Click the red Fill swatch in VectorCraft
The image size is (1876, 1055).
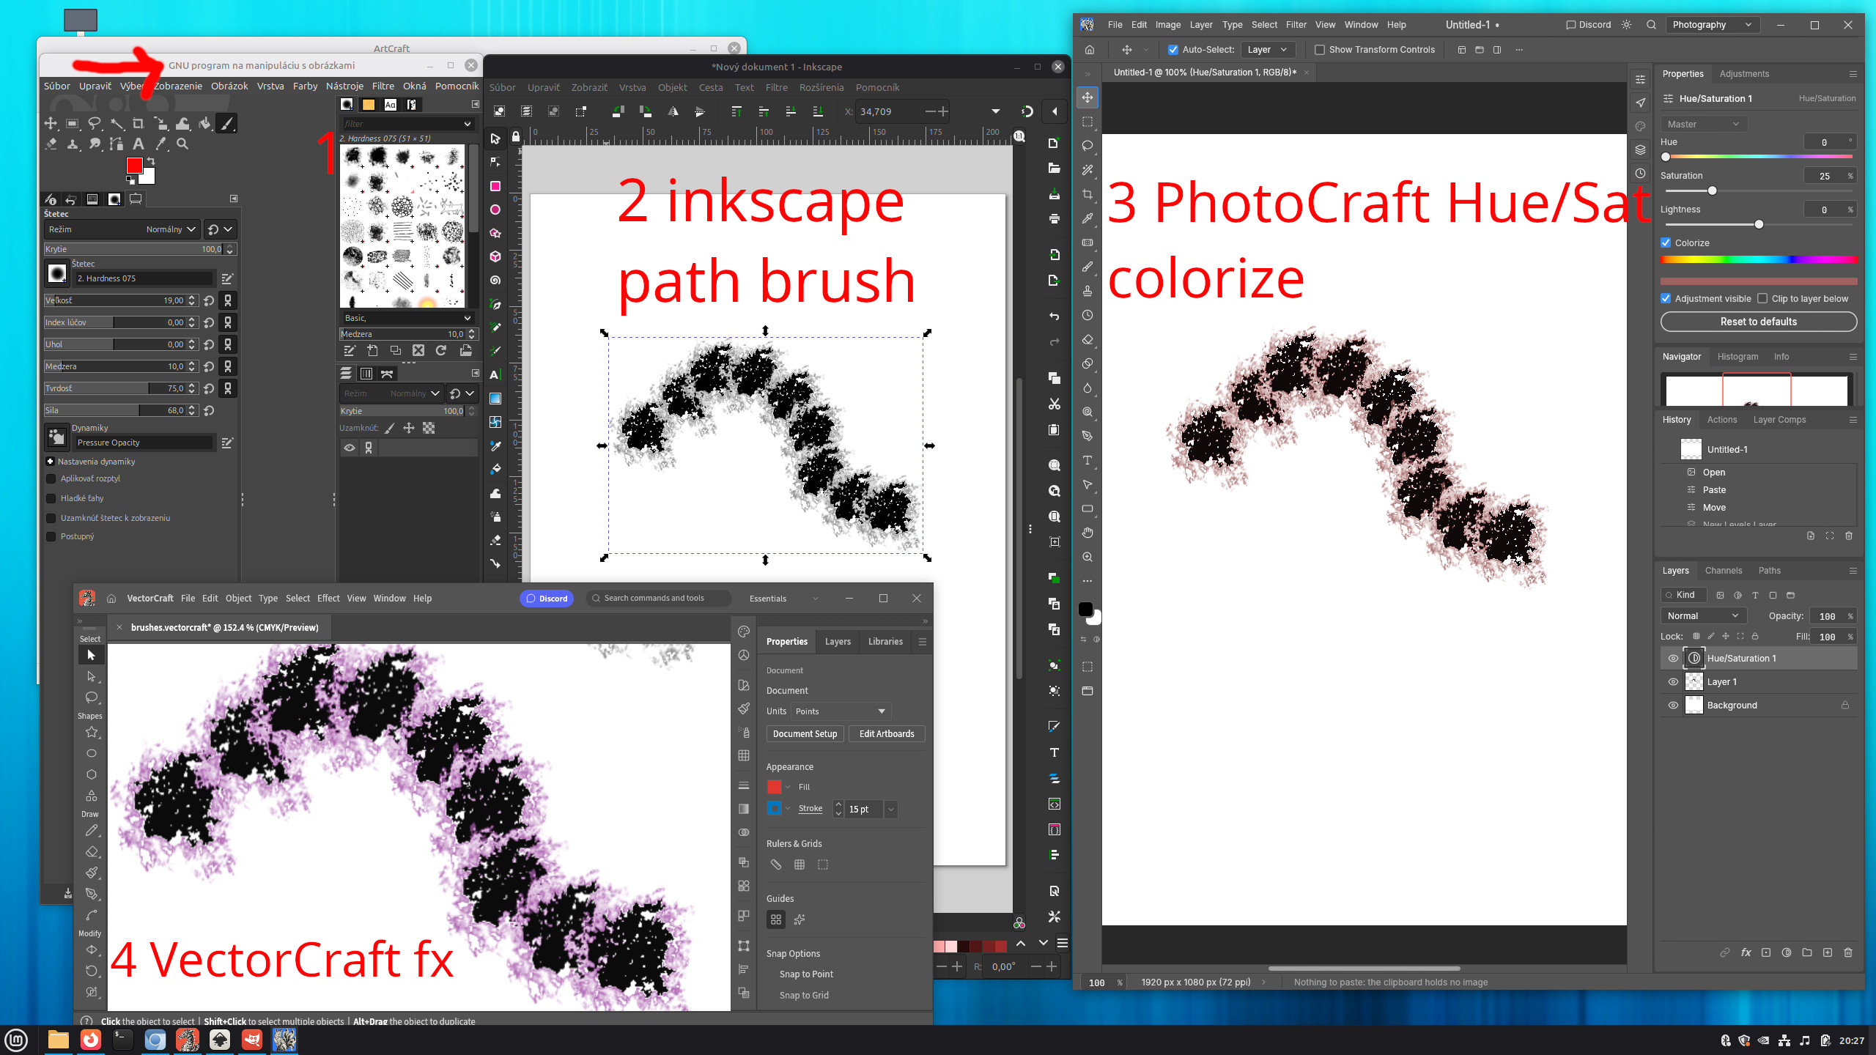coord(774,787)
